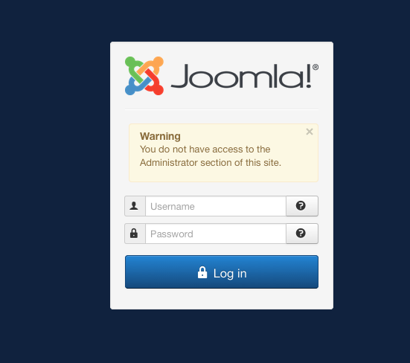Click the 'You do not have access' message line
This screenshot has height=363, width=410.
[205, 150]
